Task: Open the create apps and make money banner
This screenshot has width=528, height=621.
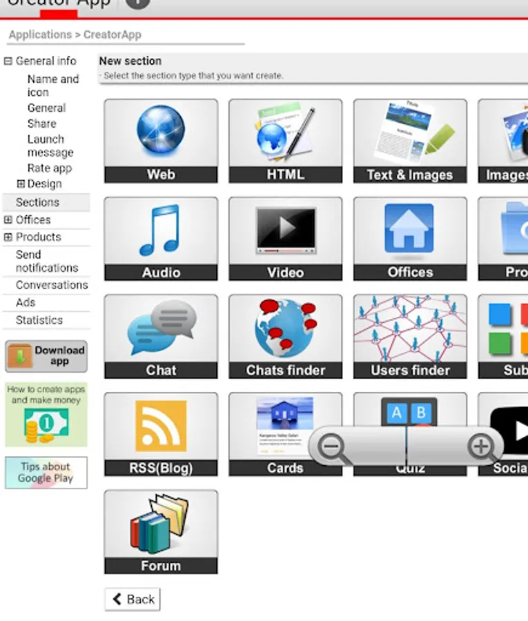Action: coord(46,414)
